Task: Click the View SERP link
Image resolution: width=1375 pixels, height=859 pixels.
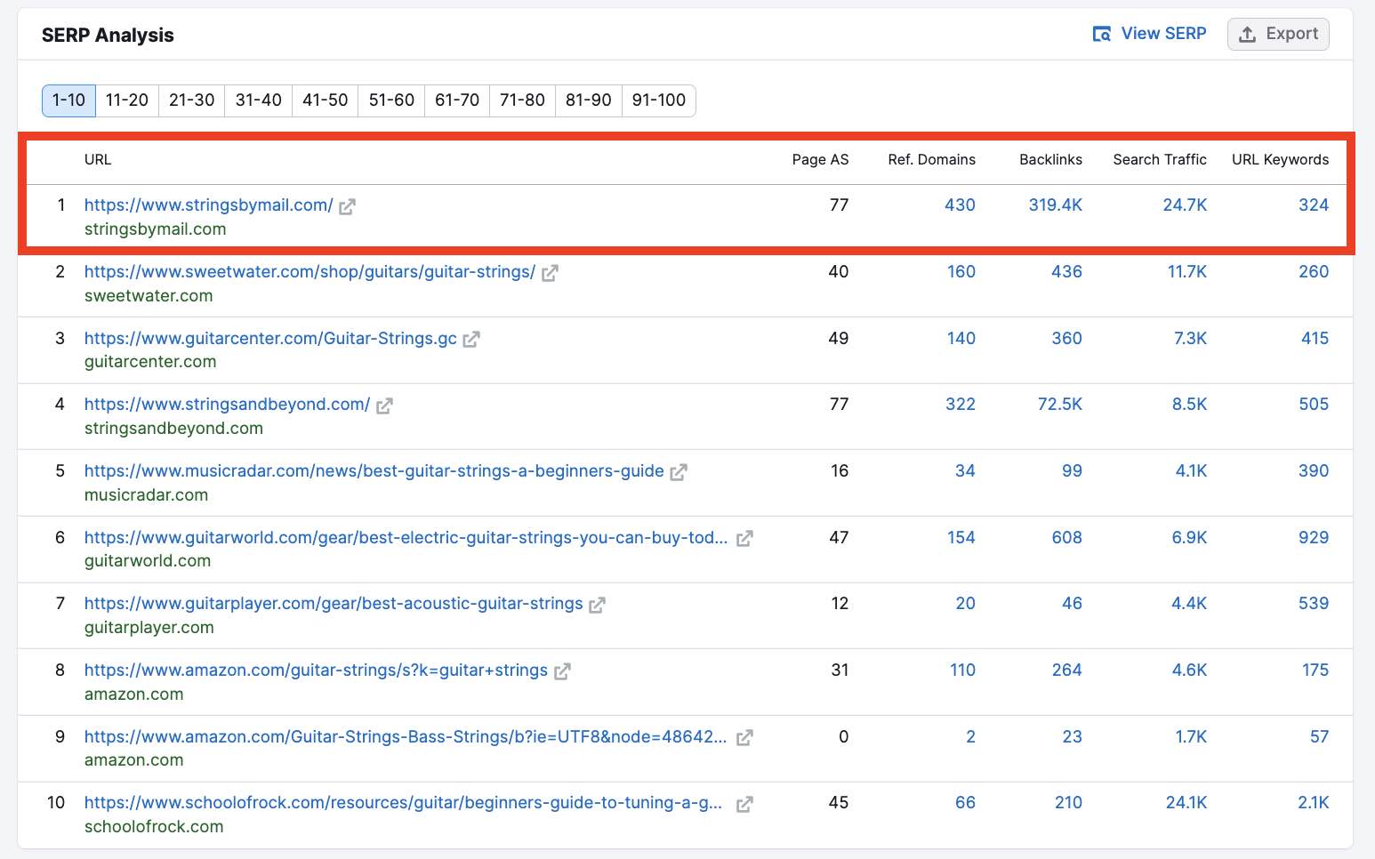Action: (1149, 34)
